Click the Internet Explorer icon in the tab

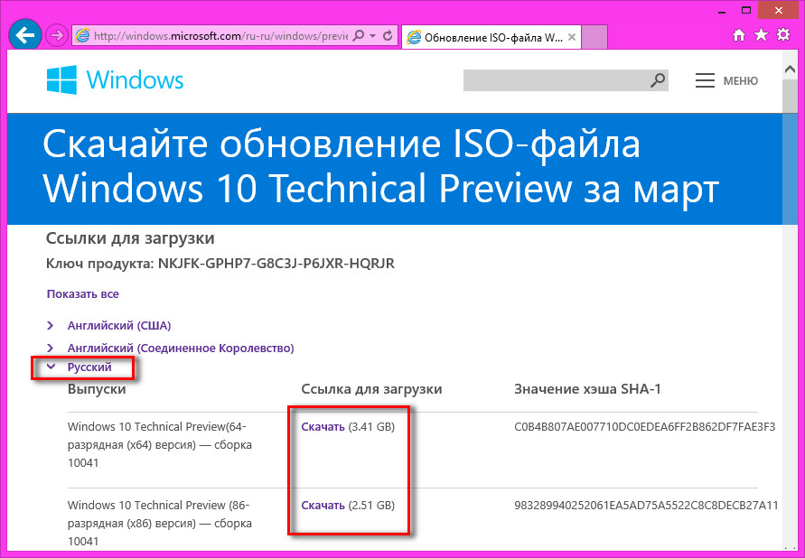[x=414, y=37]
